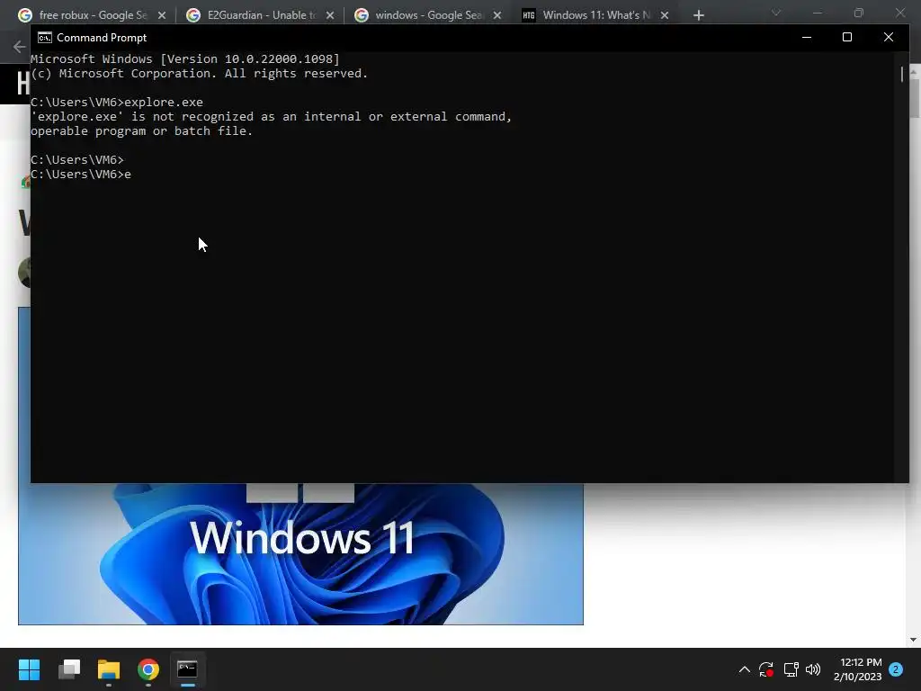Viewport: 921px width, 691px height.
Task: Open the Windows Start menu
Action: click(x=29, y=669)
